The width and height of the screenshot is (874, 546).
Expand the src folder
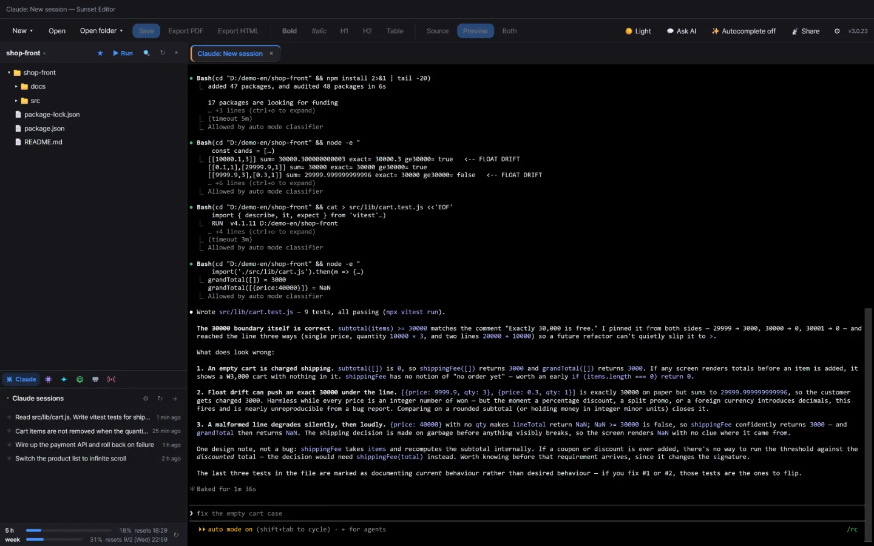tap(16, 101)
